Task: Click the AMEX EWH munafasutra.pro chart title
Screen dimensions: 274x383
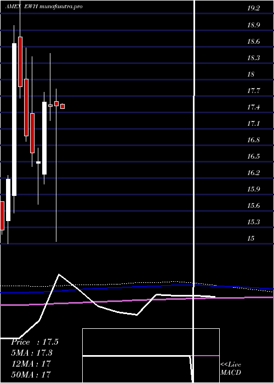Action: (x=43, y=7)
